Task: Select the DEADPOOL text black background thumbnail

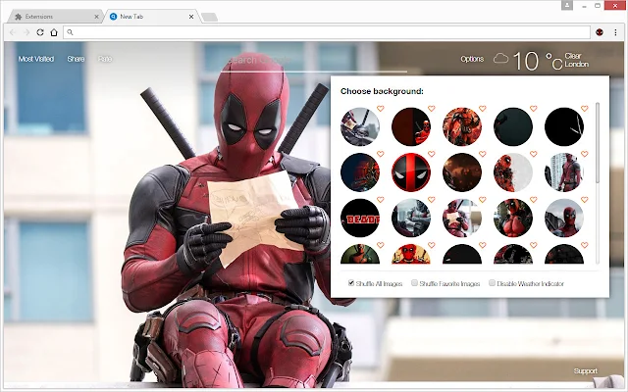Action: [x=360, y=218]
